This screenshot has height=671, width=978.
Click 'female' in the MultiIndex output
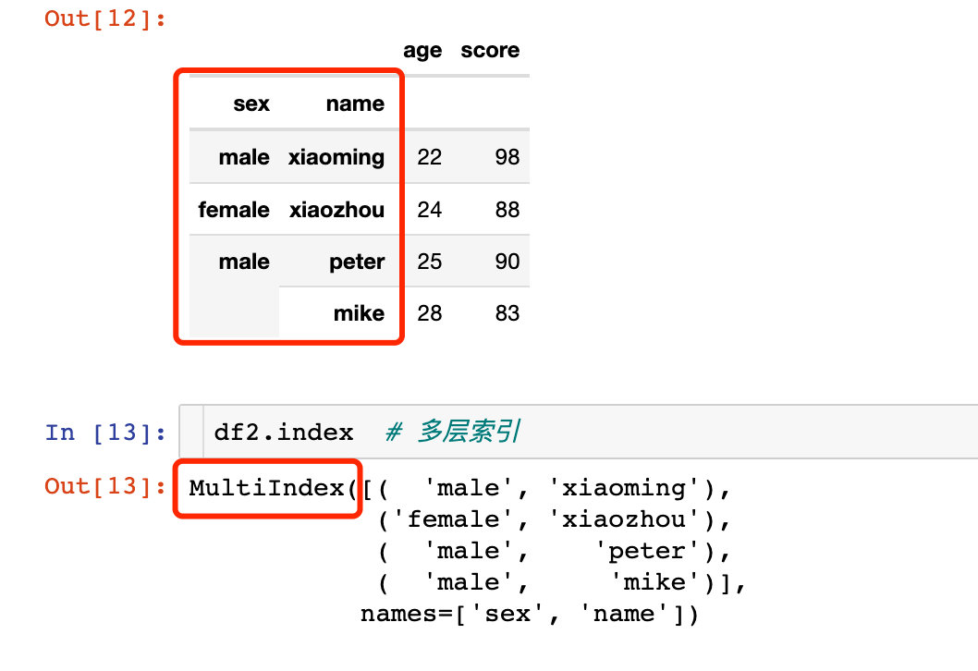pos(454,518)
